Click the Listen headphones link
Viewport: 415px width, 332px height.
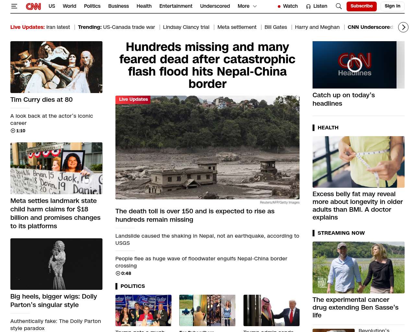317,6
